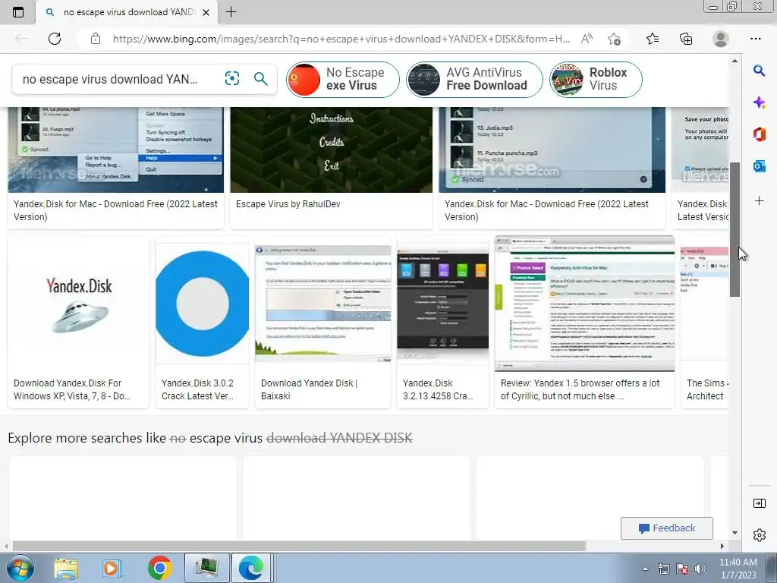Open the Windows Start menu
Viewport: 777px width, 583px height.
click(20, 568)
